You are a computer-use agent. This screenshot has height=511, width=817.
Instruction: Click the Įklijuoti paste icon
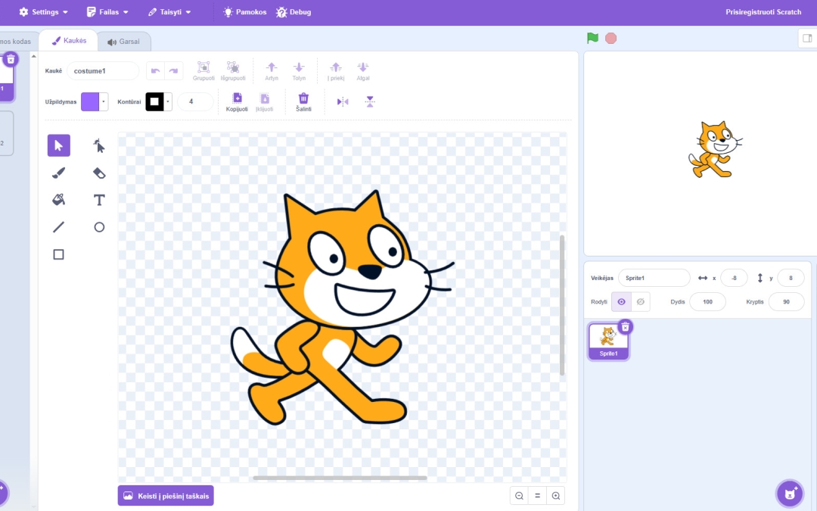[x=264, y=101]
